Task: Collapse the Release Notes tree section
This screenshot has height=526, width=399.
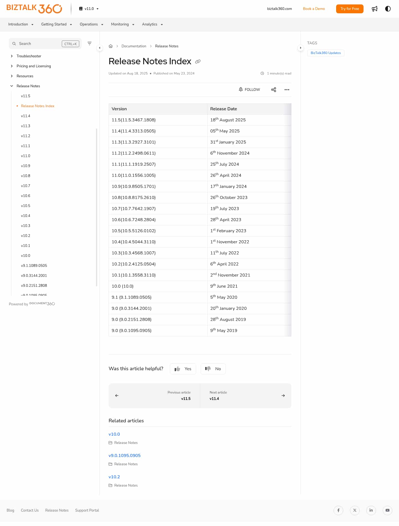Action: 12,86
